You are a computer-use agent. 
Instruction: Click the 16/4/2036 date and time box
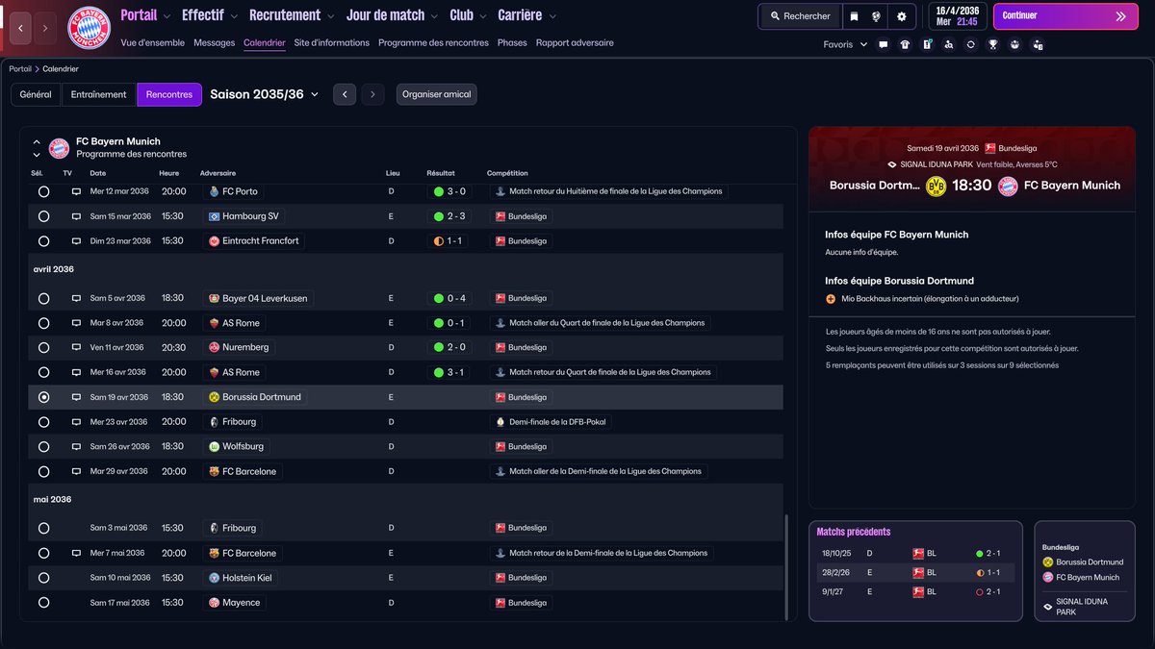(958, 16)
